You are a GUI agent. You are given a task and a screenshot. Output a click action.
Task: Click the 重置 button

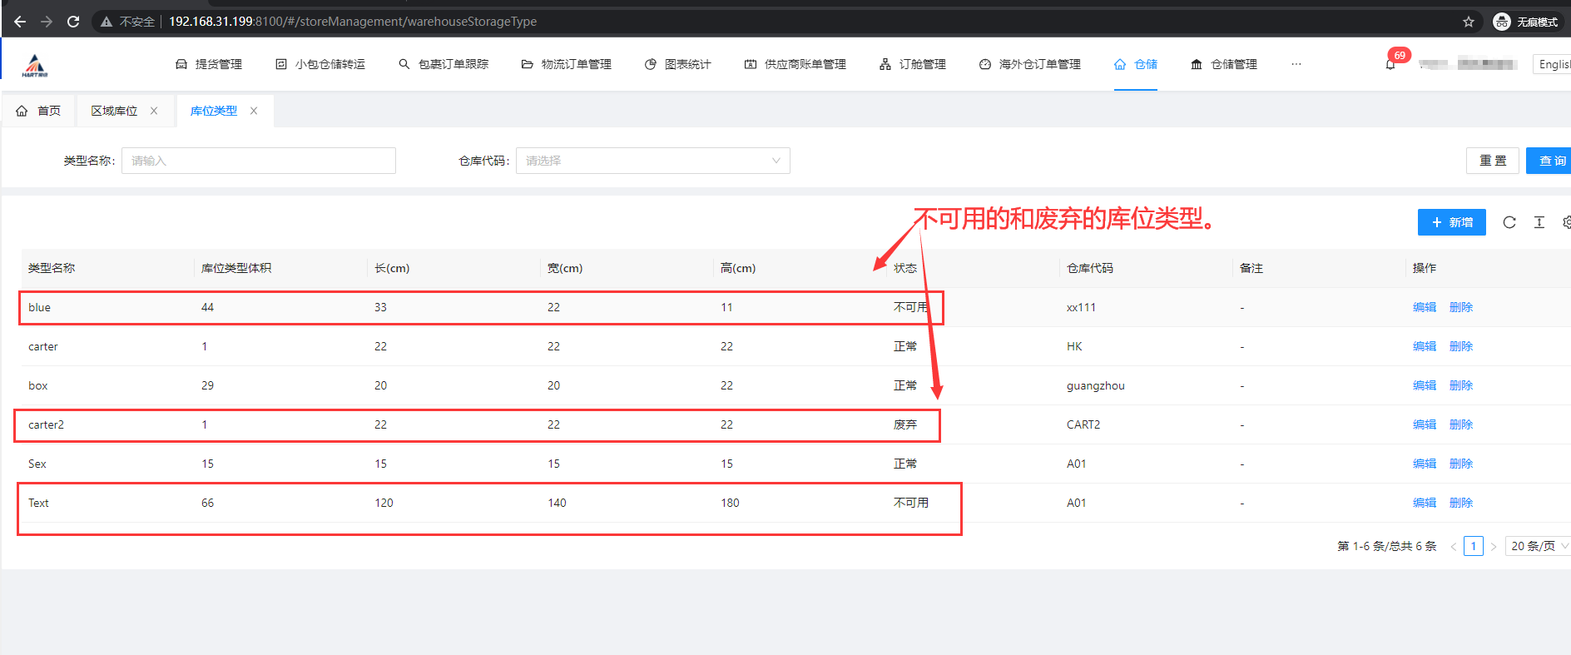click(x=1492, y=161)
